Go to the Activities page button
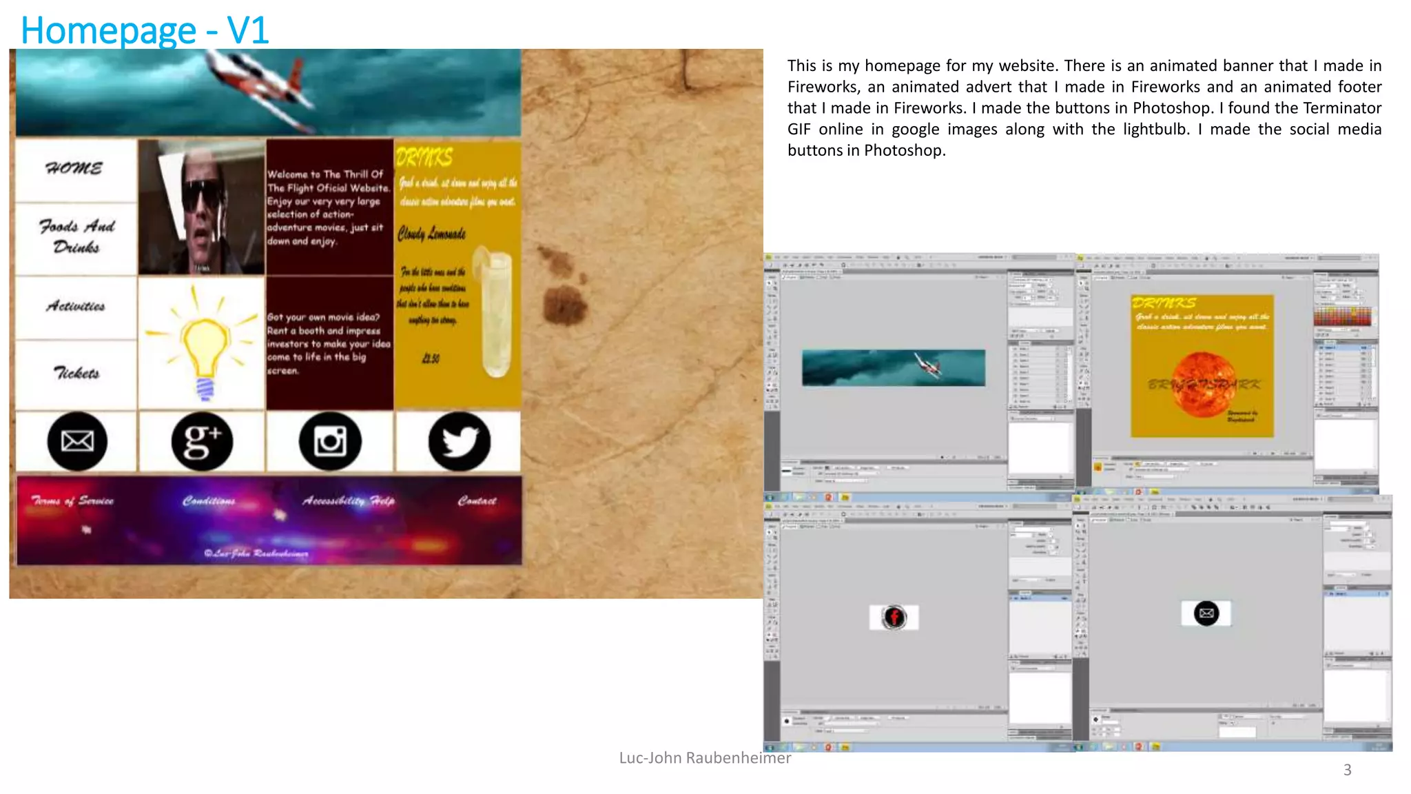Viewport: 1411px width, 794px height. point(76,306)
